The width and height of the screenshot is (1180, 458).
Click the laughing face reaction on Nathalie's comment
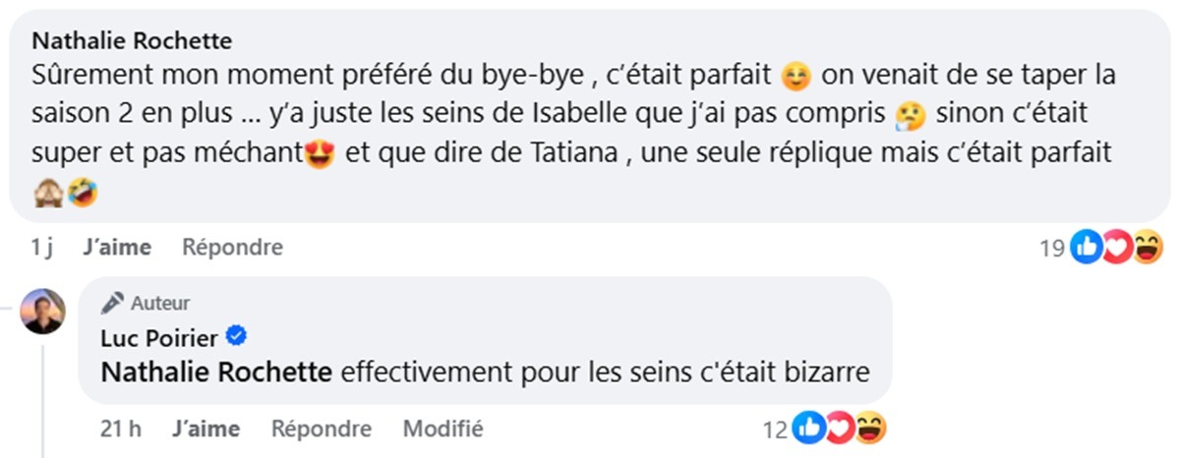tap(1147, 248)
